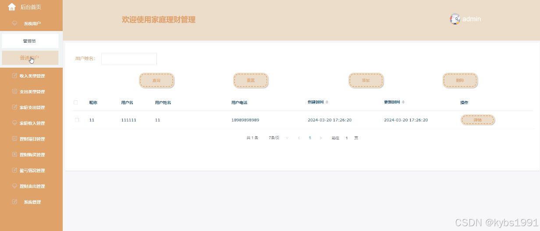The height and width of the screenshot is (231, 540).
Task: Sort by 创建时间 using sort arrows
Action: pyautogui.click(x=327, y=102)
